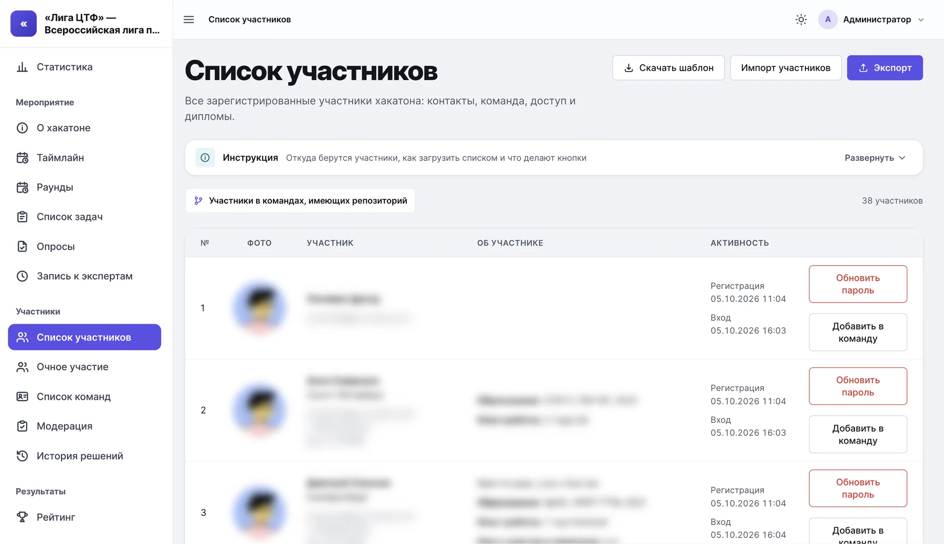Click the ID card icon beside Список команд
Screen dimensions: 944x544
[22, 396]
